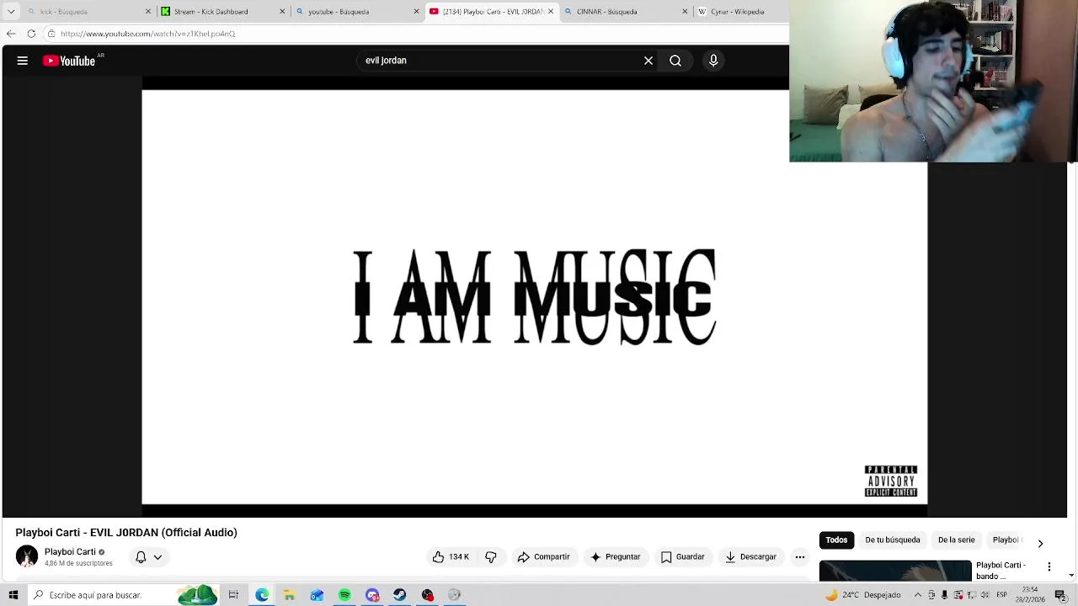Launch Steam from the taskbar
This screenshot has height=606, width=1078.
[x=399, y=595]
